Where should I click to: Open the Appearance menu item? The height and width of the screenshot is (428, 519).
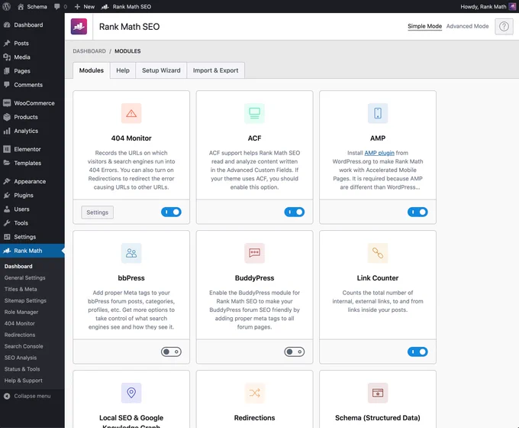[32, 181]
